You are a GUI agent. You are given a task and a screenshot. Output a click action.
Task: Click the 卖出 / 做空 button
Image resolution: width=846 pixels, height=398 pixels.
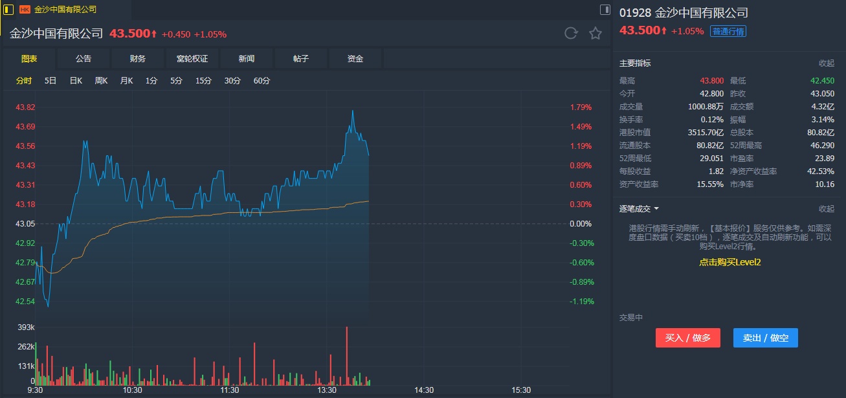[x=765, y=338]
